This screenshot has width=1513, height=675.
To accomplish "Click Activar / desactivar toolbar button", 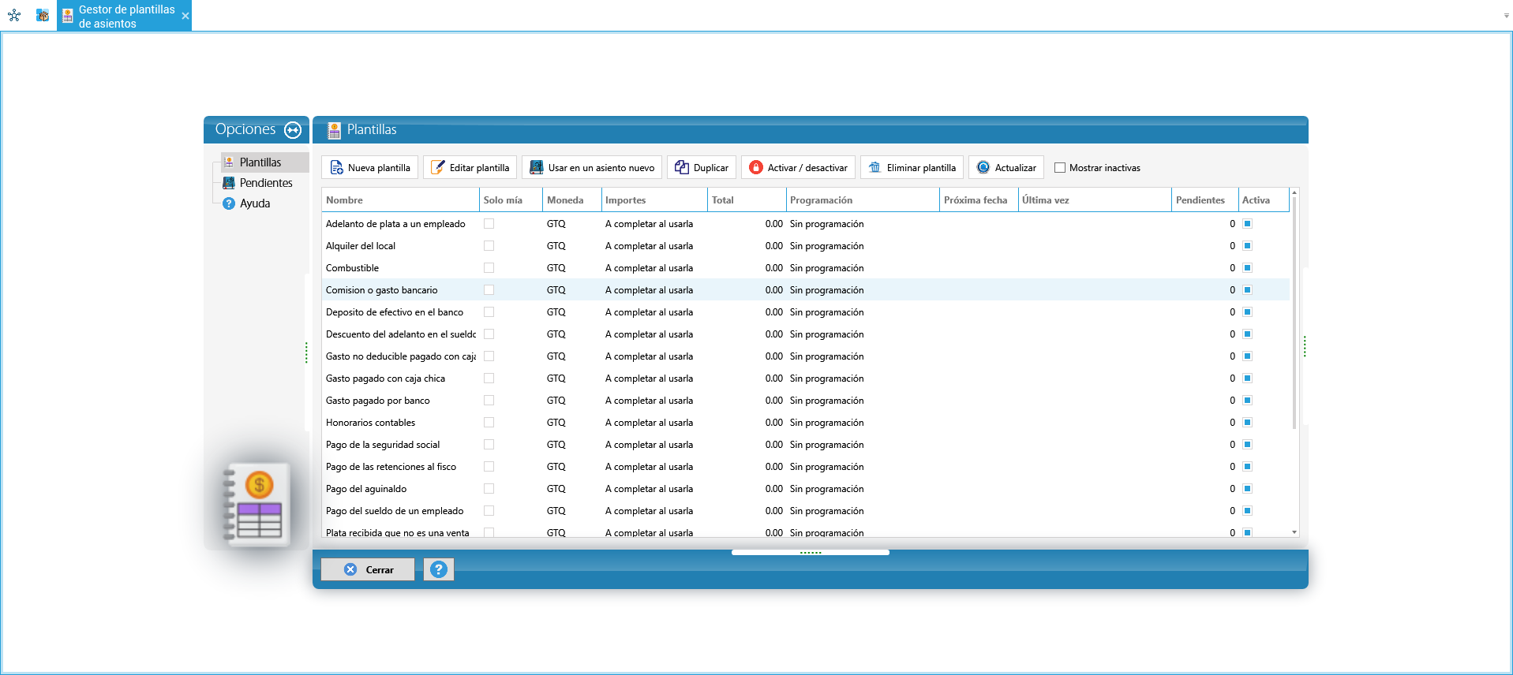I will 798,167.
